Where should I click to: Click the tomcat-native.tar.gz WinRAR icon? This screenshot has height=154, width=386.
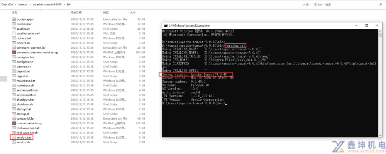(x=14, y=123)
